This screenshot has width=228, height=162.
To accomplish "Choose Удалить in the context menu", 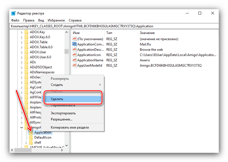I will [x=57, y=99].
